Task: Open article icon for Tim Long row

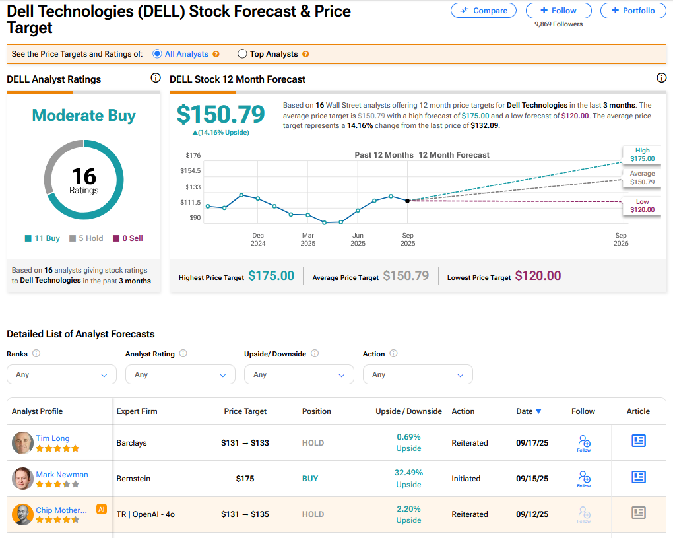Action: 639,440
